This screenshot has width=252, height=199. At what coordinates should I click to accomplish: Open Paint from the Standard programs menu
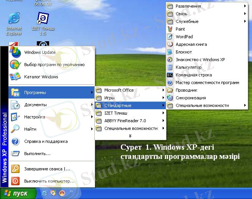point(180,29)
